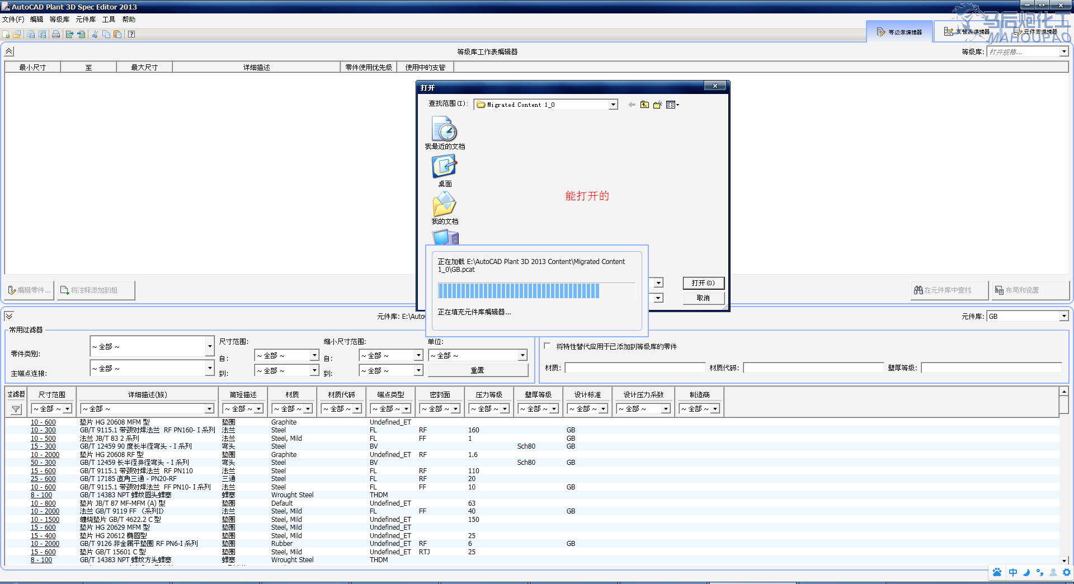
Task: Click the back arrow icon in Open dialog
Action: (x=632, y=105)
